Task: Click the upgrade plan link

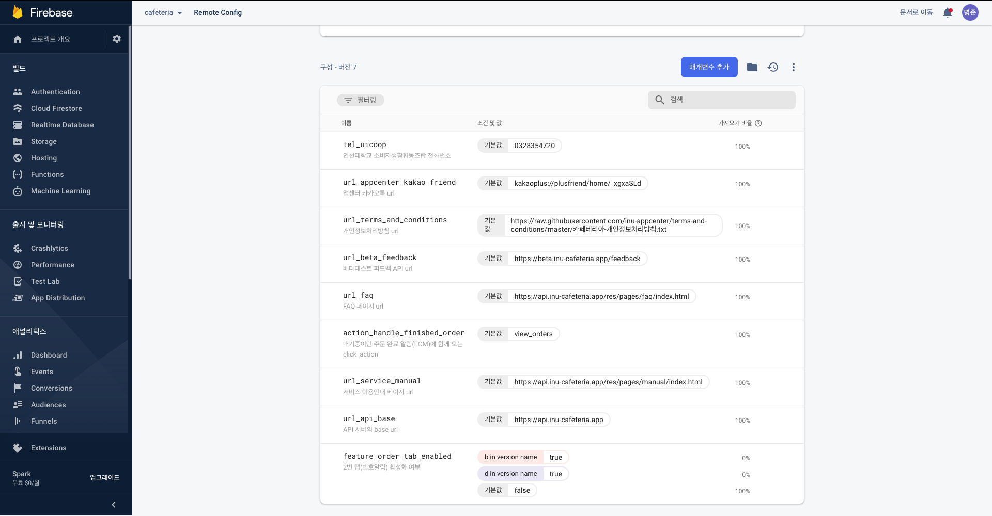Action: pyautogui.click(x=104, y=477)
